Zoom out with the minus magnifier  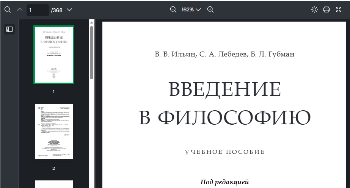click(173, 9)
